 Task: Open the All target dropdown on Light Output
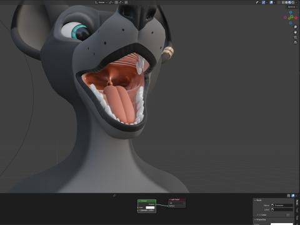[177, 203]
